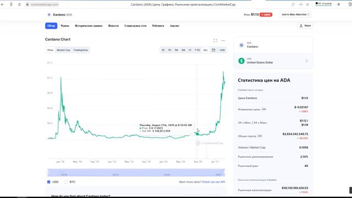The width and height of the screenshot is (352, 198).
Task: Open the 24h dropdown beside Изменение цены
Action: click(x=264, y=109)
